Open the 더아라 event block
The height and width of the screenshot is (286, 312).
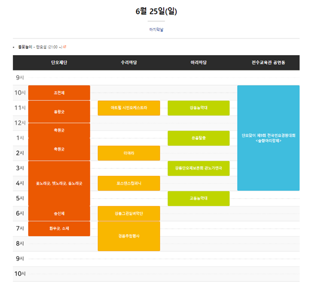pos(129,153)
